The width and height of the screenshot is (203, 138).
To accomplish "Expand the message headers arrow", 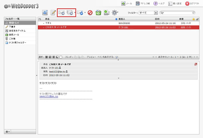I will tap(119, 78).
